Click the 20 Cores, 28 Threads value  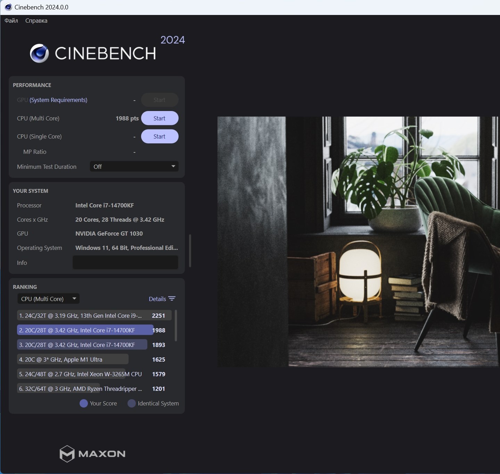click(x=120, y=220)
